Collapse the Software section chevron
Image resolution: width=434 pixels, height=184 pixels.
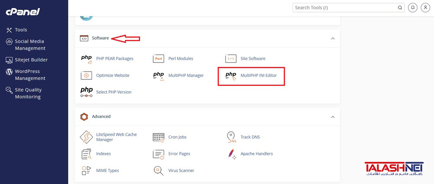pos(333,38)
